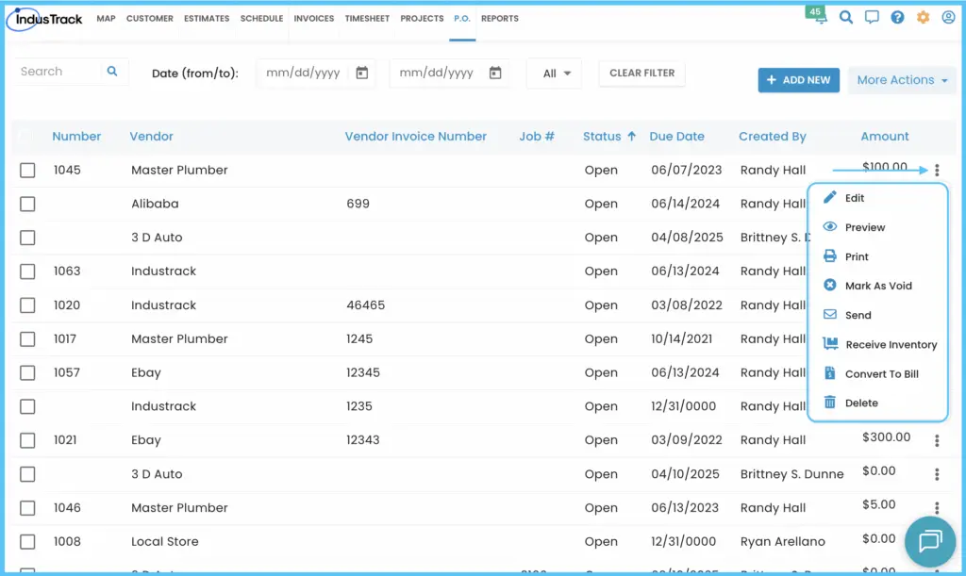Open the orange settings gear icon
Viewport: 966px width, 576px height.
[x=923, y=17]
